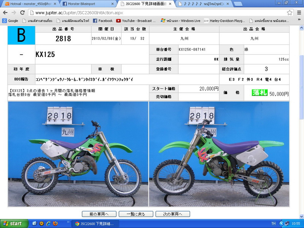Return to the list (一覧に戻る)
Viewport: 304px width, 228px height.
point(136,214)
